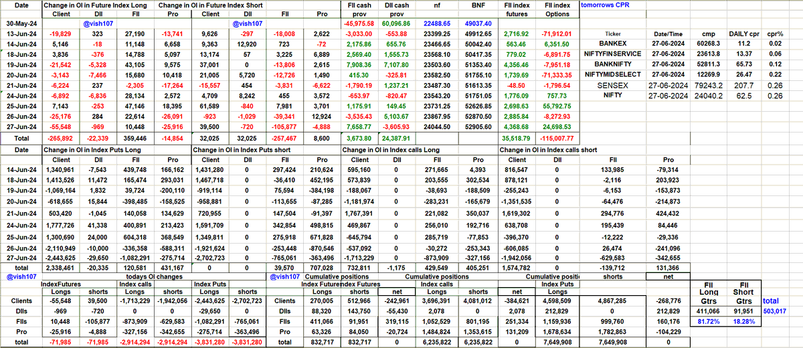Select the 'tomorrows CPR' heading cell
The image size is (803, 348).
point(605,5)
